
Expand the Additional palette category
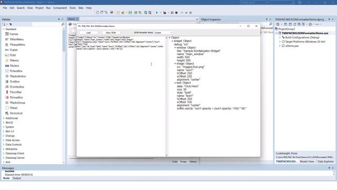[4, 118]
